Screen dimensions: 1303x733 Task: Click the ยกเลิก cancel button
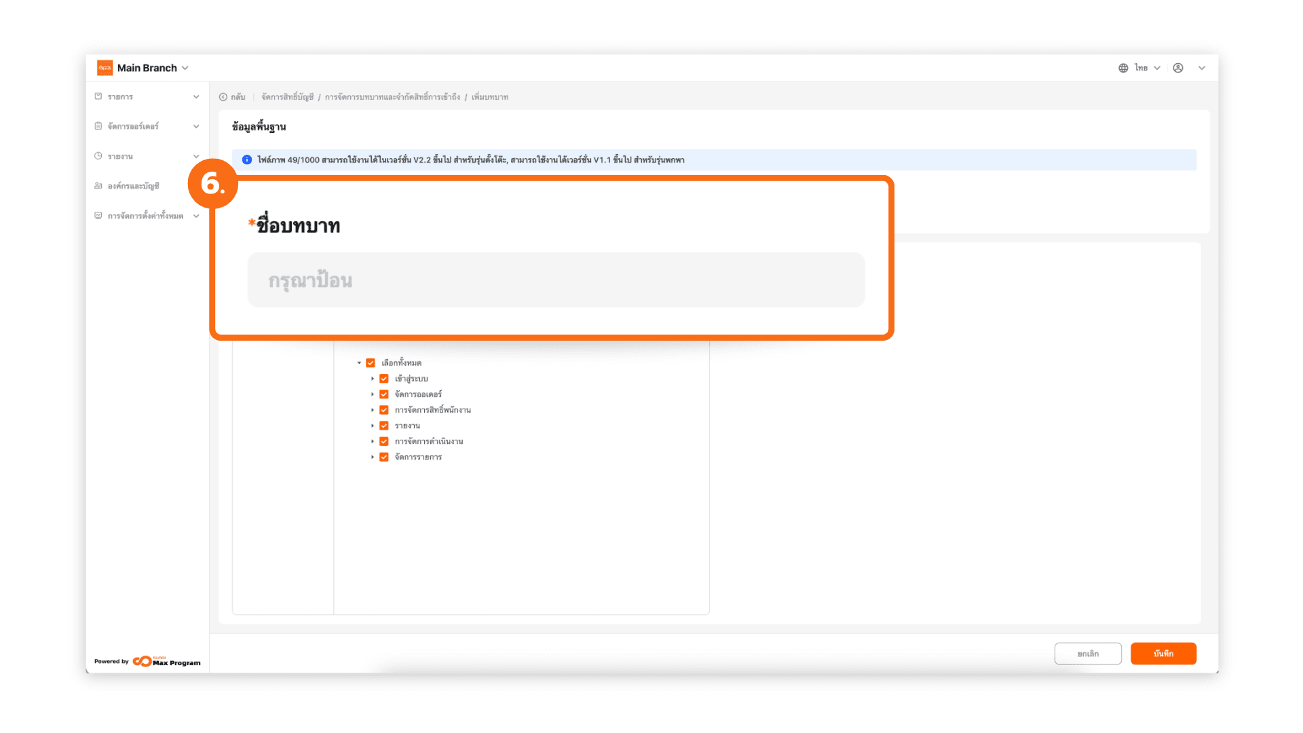coord(1087,654)
